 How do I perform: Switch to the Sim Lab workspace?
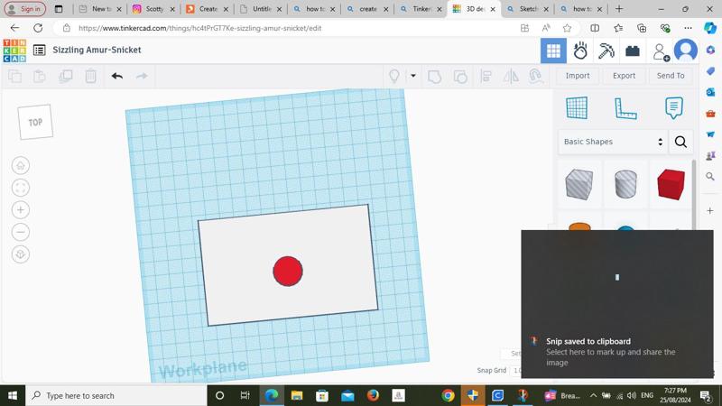580,51
